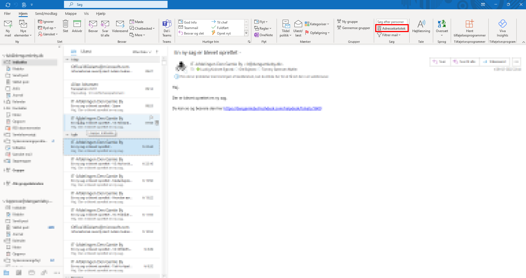Open People view in navigation bar
Viewport: 526px width, 278px height.
pos(32,273)
